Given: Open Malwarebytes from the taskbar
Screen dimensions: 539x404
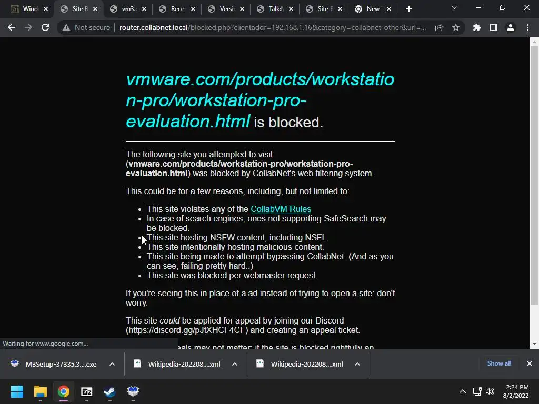Looking at the screenshot, I should coord(133,391).
